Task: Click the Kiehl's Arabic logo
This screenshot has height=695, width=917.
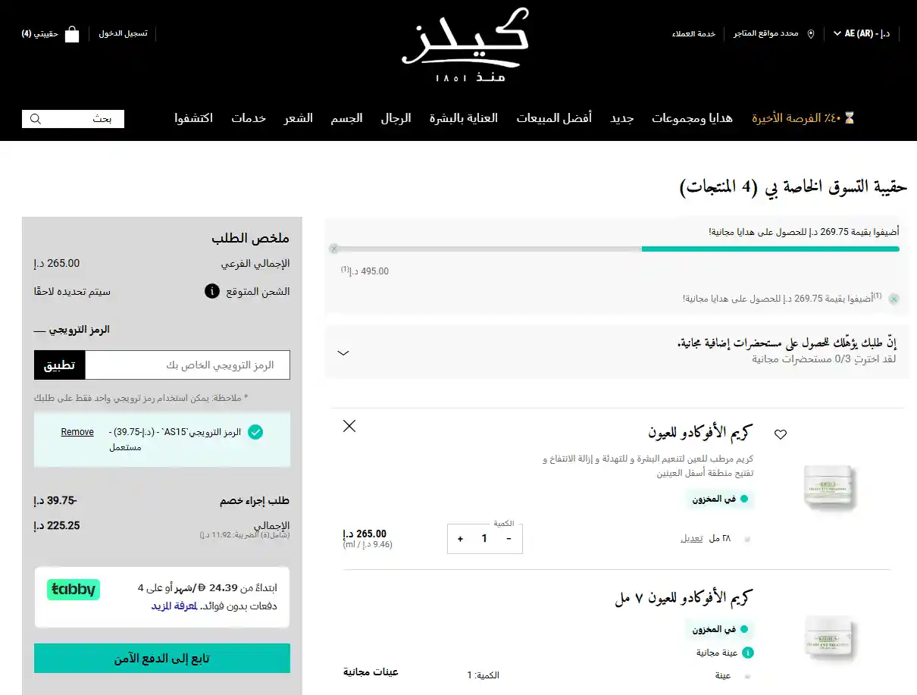Action: coord(465,45)
